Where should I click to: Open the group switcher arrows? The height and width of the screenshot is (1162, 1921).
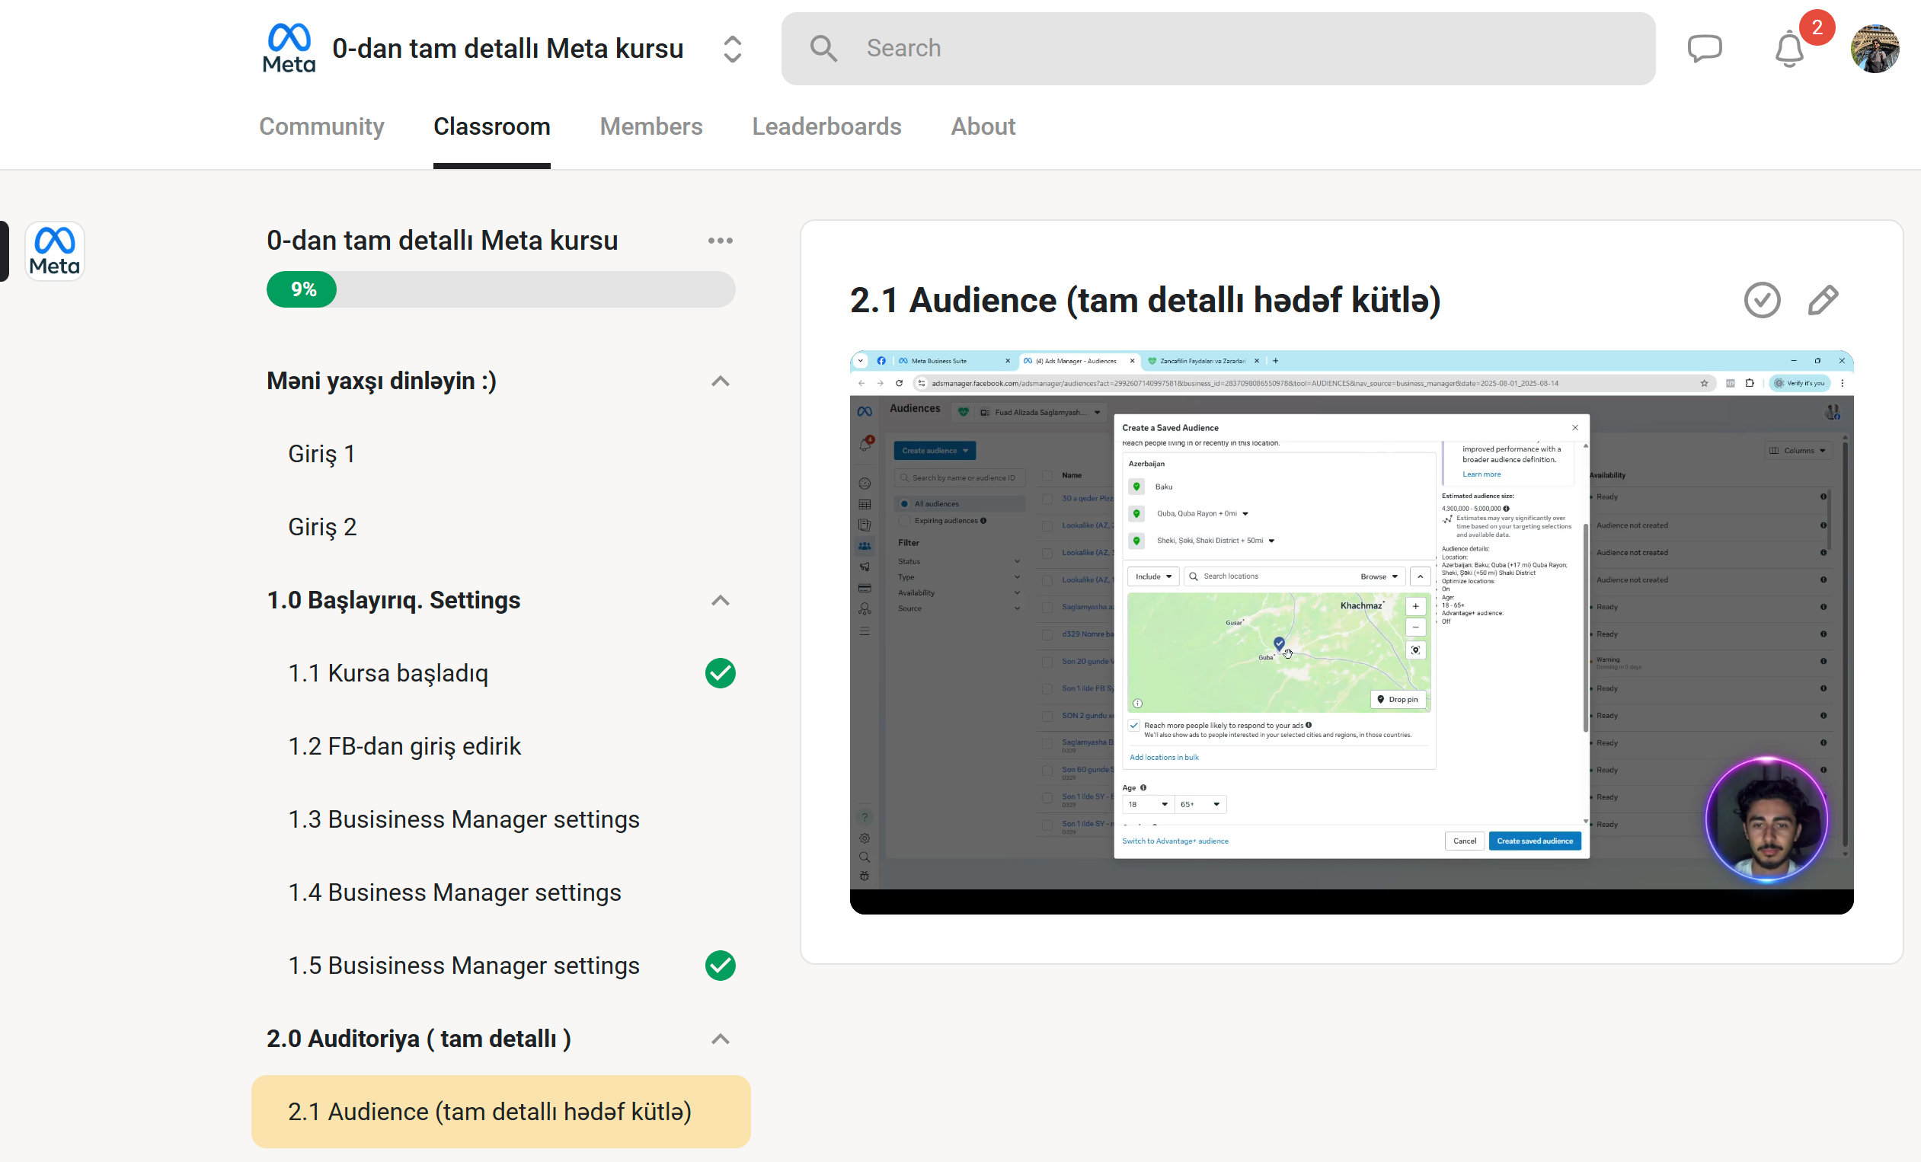pos(732,49)
